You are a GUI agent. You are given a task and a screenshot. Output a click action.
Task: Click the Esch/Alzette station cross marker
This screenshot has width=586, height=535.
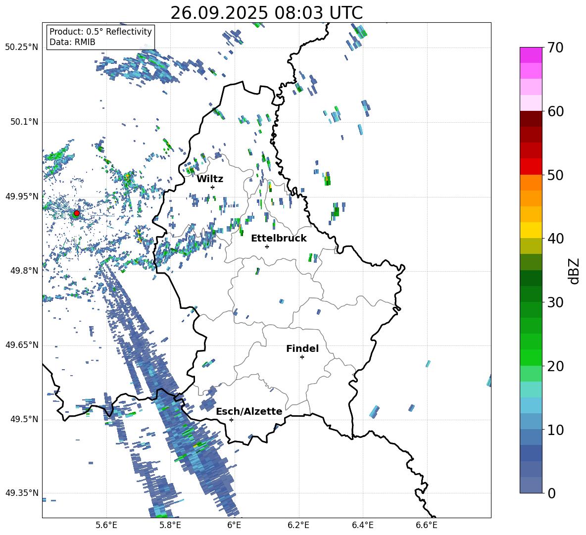point(231,420)
